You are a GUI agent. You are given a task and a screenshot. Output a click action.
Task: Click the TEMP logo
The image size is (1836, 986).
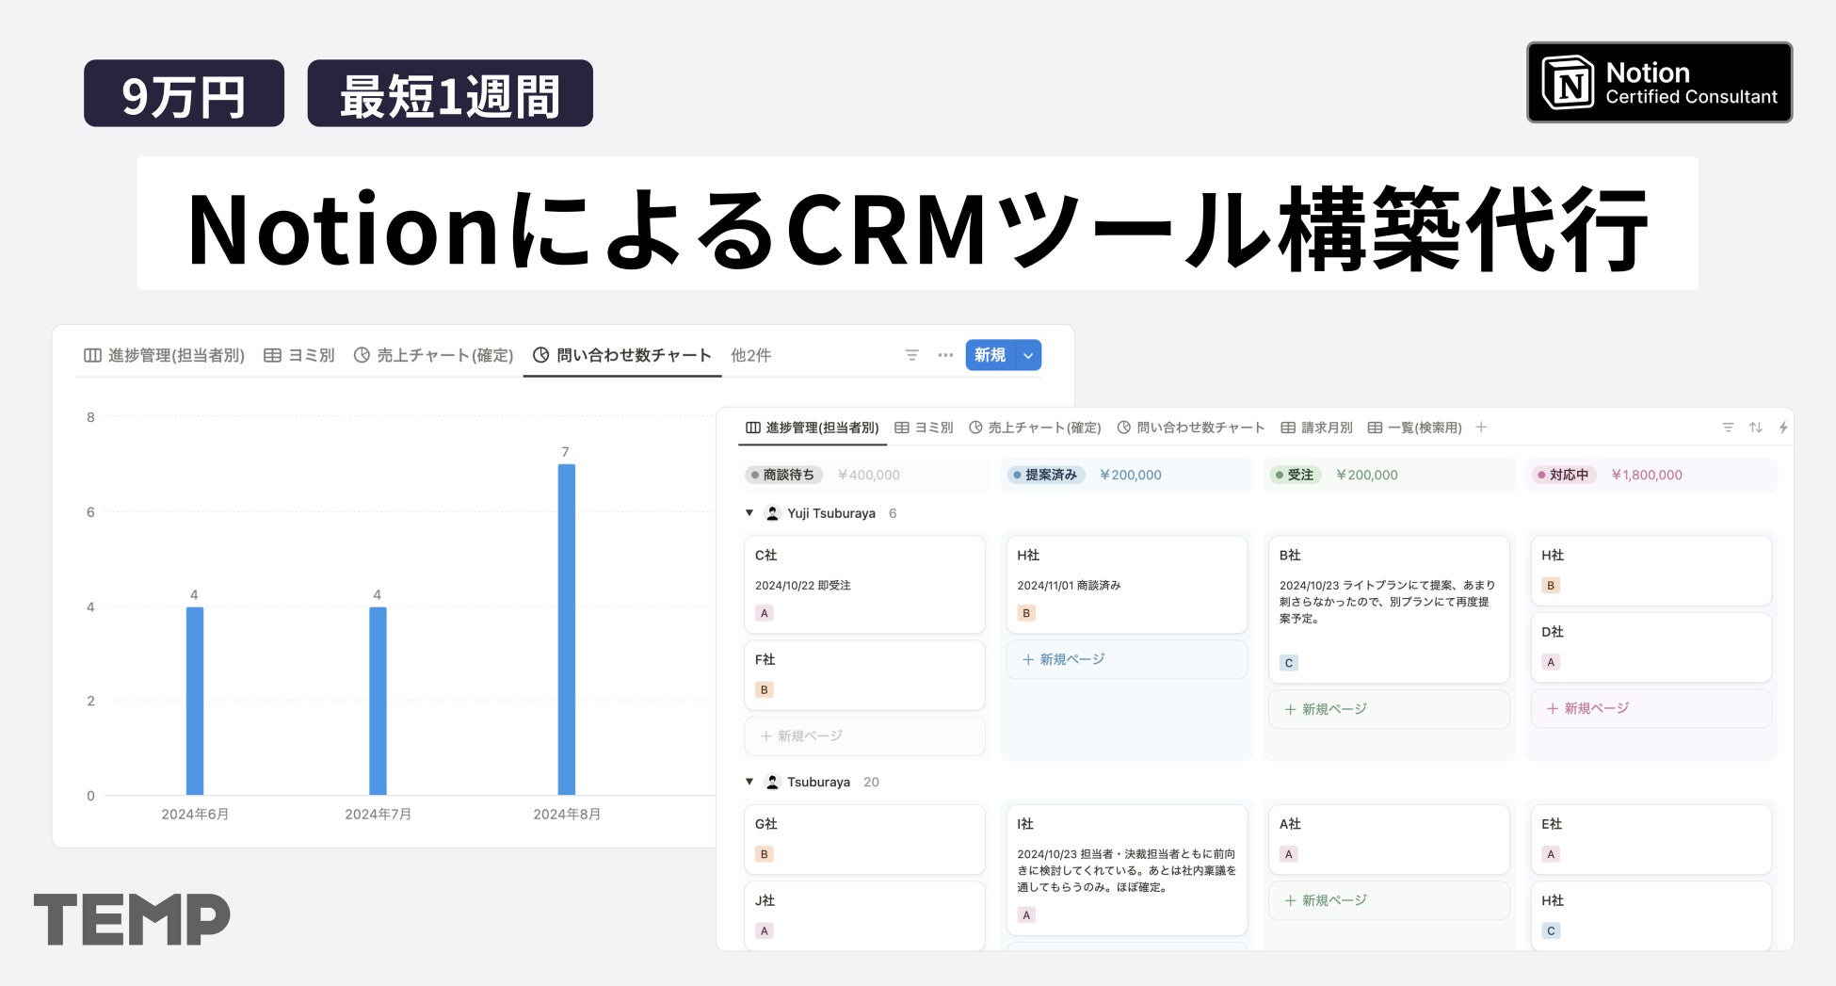[132, 918]
